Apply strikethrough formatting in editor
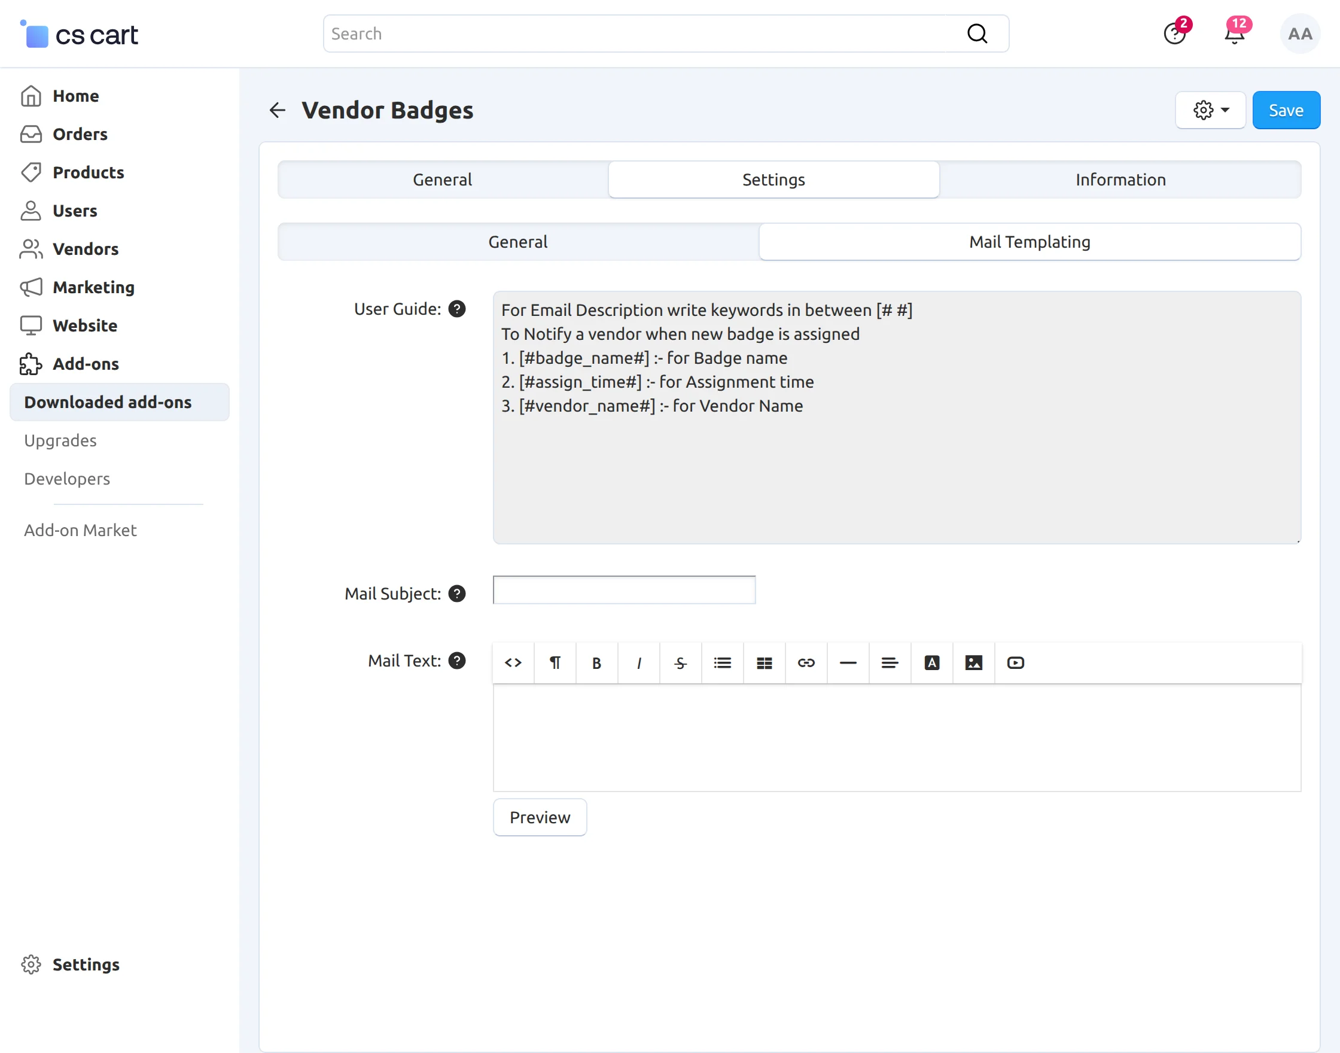 pyautogui.click(x=681, y=663)
